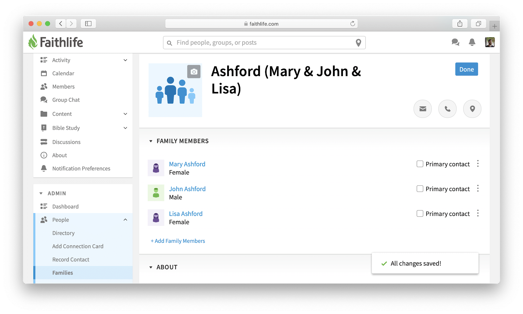
Task: Click the search magnifier icon
Action: point(169,43)
